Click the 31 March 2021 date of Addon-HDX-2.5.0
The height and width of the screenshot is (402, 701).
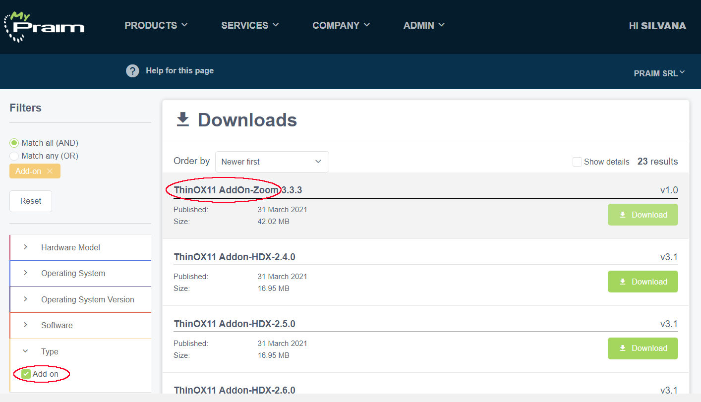point(282,343)
